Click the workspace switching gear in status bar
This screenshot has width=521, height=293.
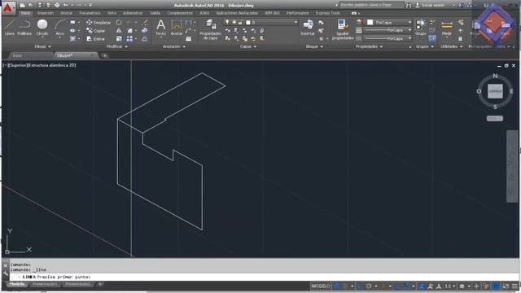[462, 286]
